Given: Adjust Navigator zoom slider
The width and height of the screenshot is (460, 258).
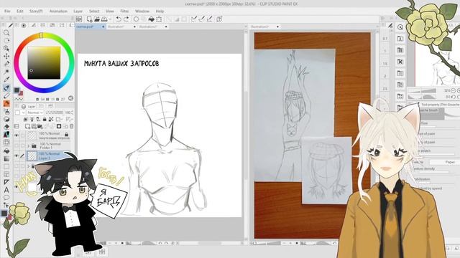Looking at the screenshot, I should [422, 91].
